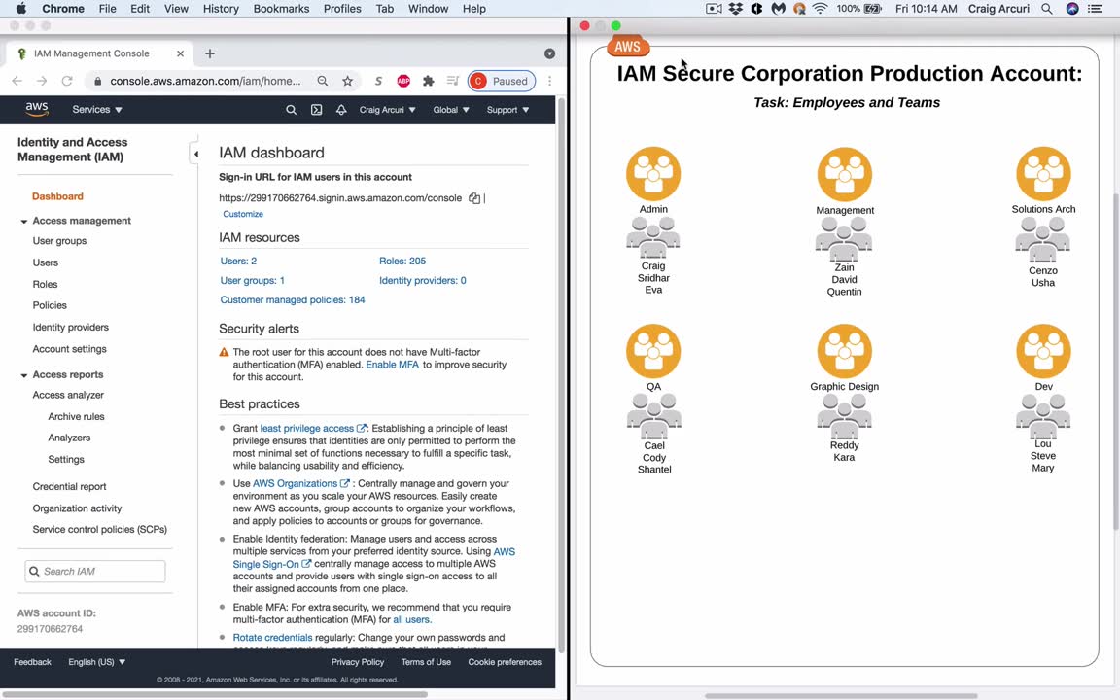This screenshot has width=1120, height=700.
Task: Open the Global region dropdown
Action: click(x=451, y=110)
